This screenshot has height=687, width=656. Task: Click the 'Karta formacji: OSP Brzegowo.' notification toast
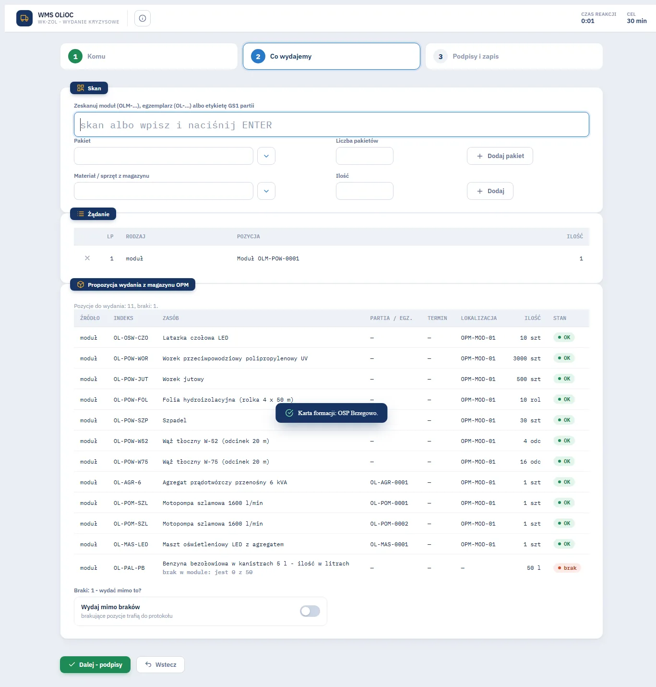pos(332,413)
